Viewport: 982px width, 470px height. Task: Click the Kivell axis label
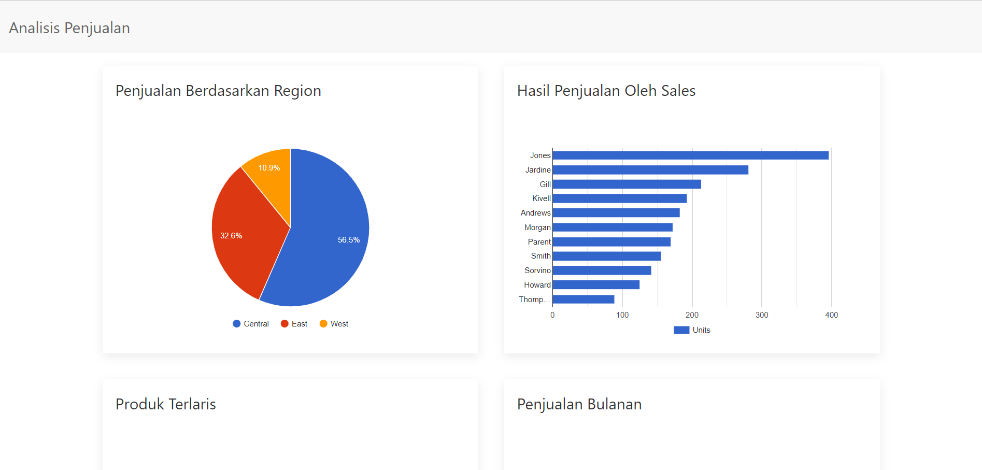pos(542,198)
